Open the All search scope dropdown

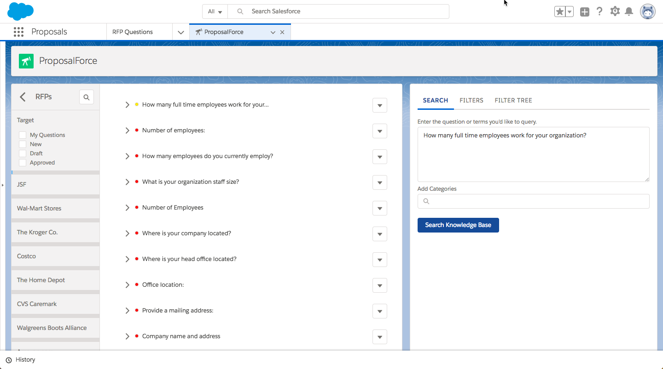click(x=215, y=11)
